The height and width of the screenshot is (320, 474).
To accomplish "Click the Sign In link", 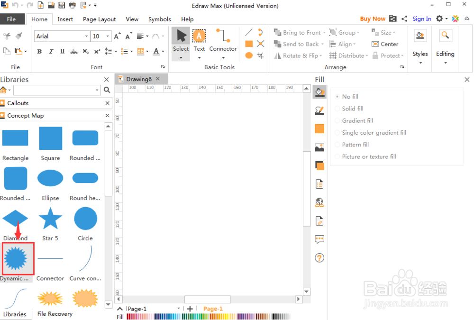I will click(422, 19).
